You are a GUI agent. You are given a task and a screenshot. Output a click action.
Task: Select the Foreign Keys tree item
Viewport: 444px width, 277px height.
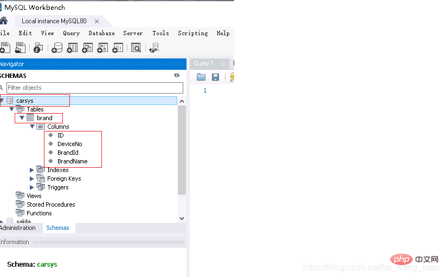point(64,179)
